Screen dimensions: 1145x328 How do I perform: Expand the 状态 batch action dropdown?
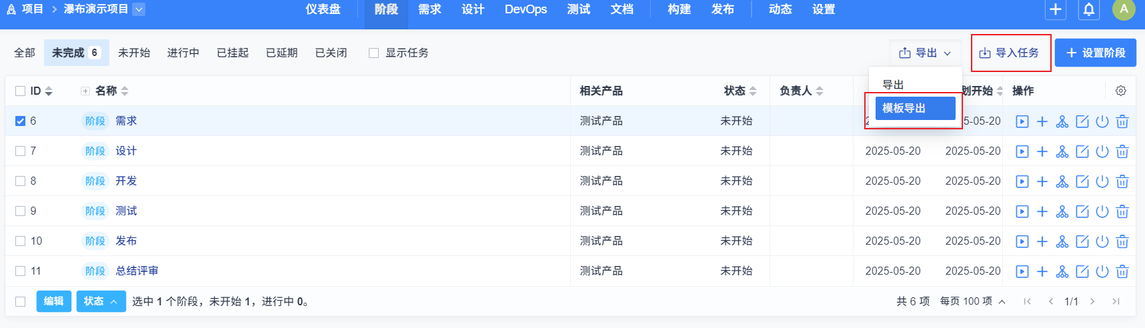point(101,301)
